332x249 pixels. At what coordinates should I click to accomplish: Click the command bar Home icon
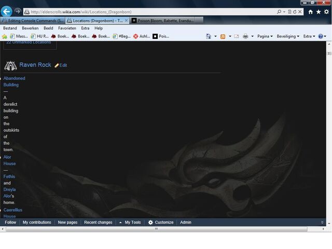point(209,36)
